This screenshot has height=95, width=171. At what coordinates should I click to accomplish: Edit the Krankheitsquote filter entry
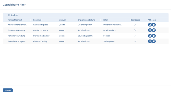(150, 25)
